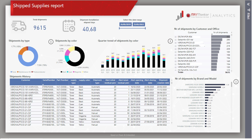Sort by Nr of shipments column header
252x139 pixels.
[x=220, y=32]
